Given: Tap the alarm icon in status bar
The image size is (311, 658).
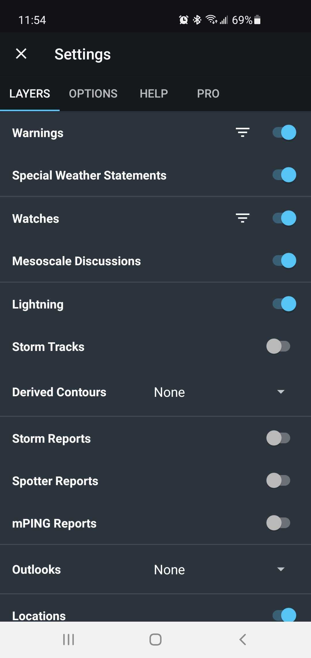Looking at the screenshot, I should click(x=183, y=20).
